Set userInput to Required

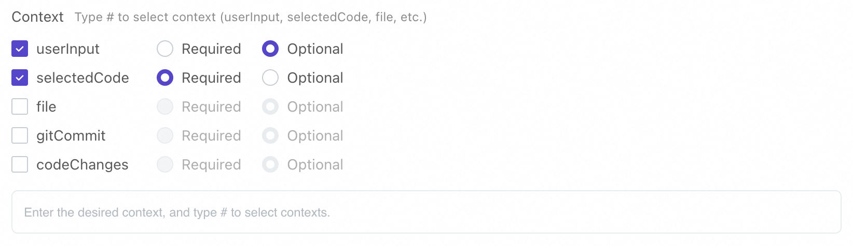165,49
